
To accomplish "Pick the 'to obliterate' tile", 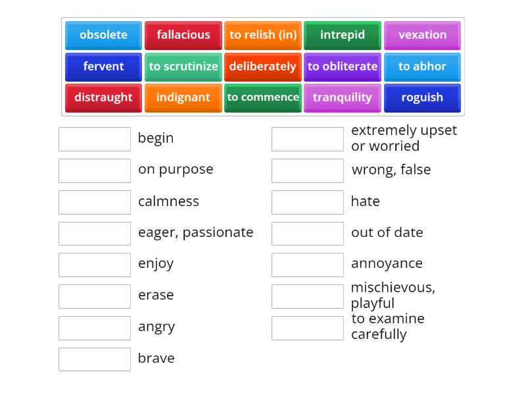I will [x=343, y=66].
